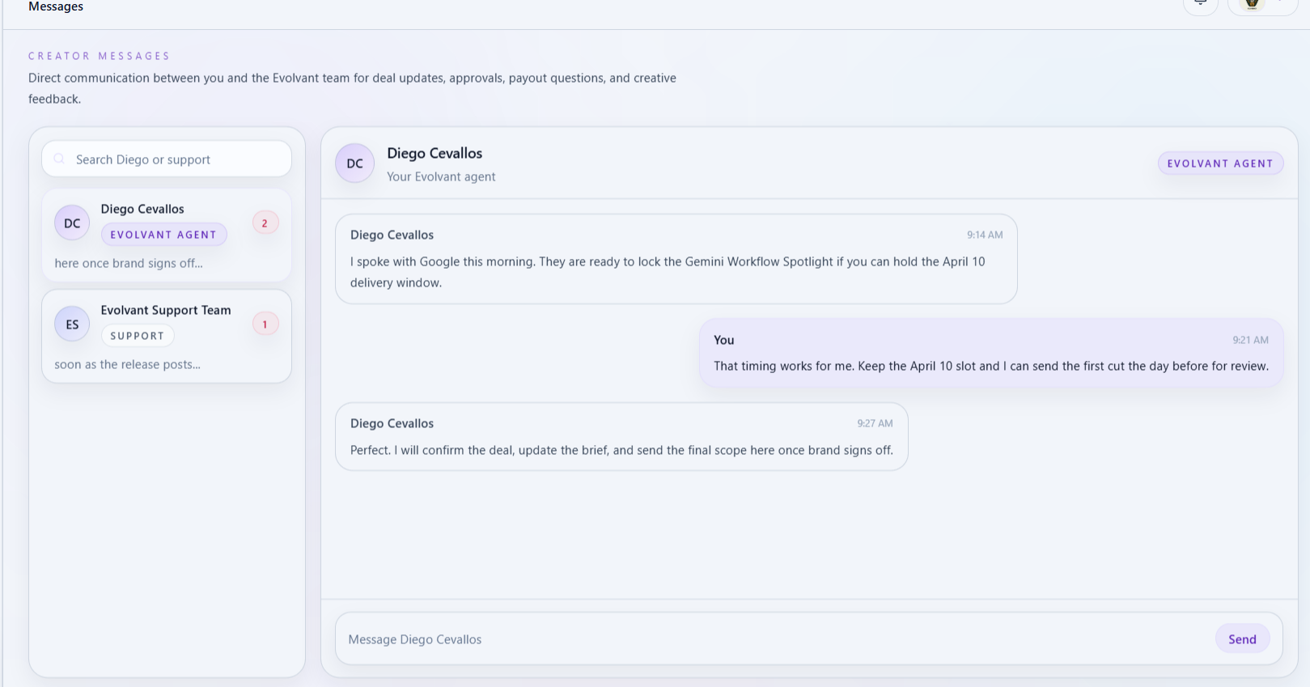Click the Evolvant Agent tag in conversation list
Viewport: 1310px width, 687px height.
tap(163, 235)
